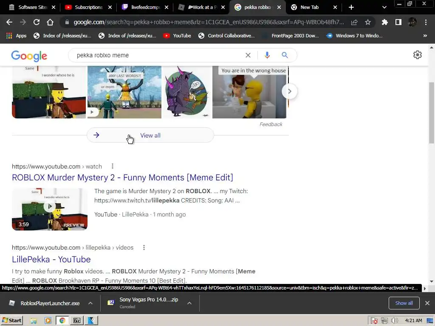
Task: Open FrontPage 2003 Dow... bookmark
Action: pyautogui.click(x=291, y=36)
